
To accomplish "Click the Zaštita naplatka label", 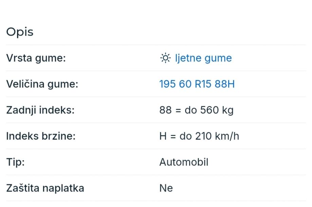I will (x=45, y=188).
